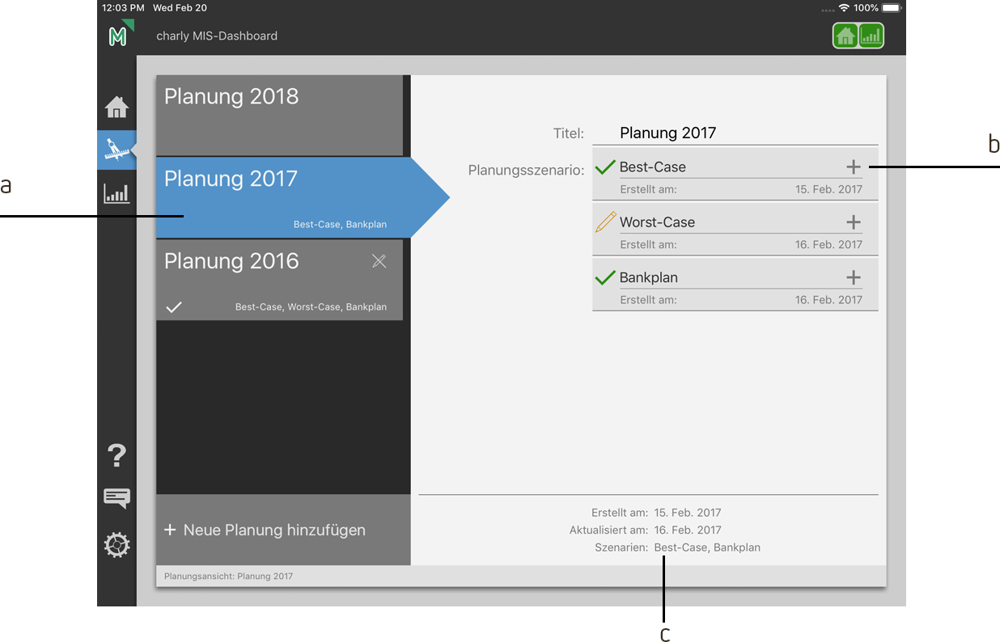
Task: Toggle the green checkmark for Bankplan
Action: coord(605,277)
